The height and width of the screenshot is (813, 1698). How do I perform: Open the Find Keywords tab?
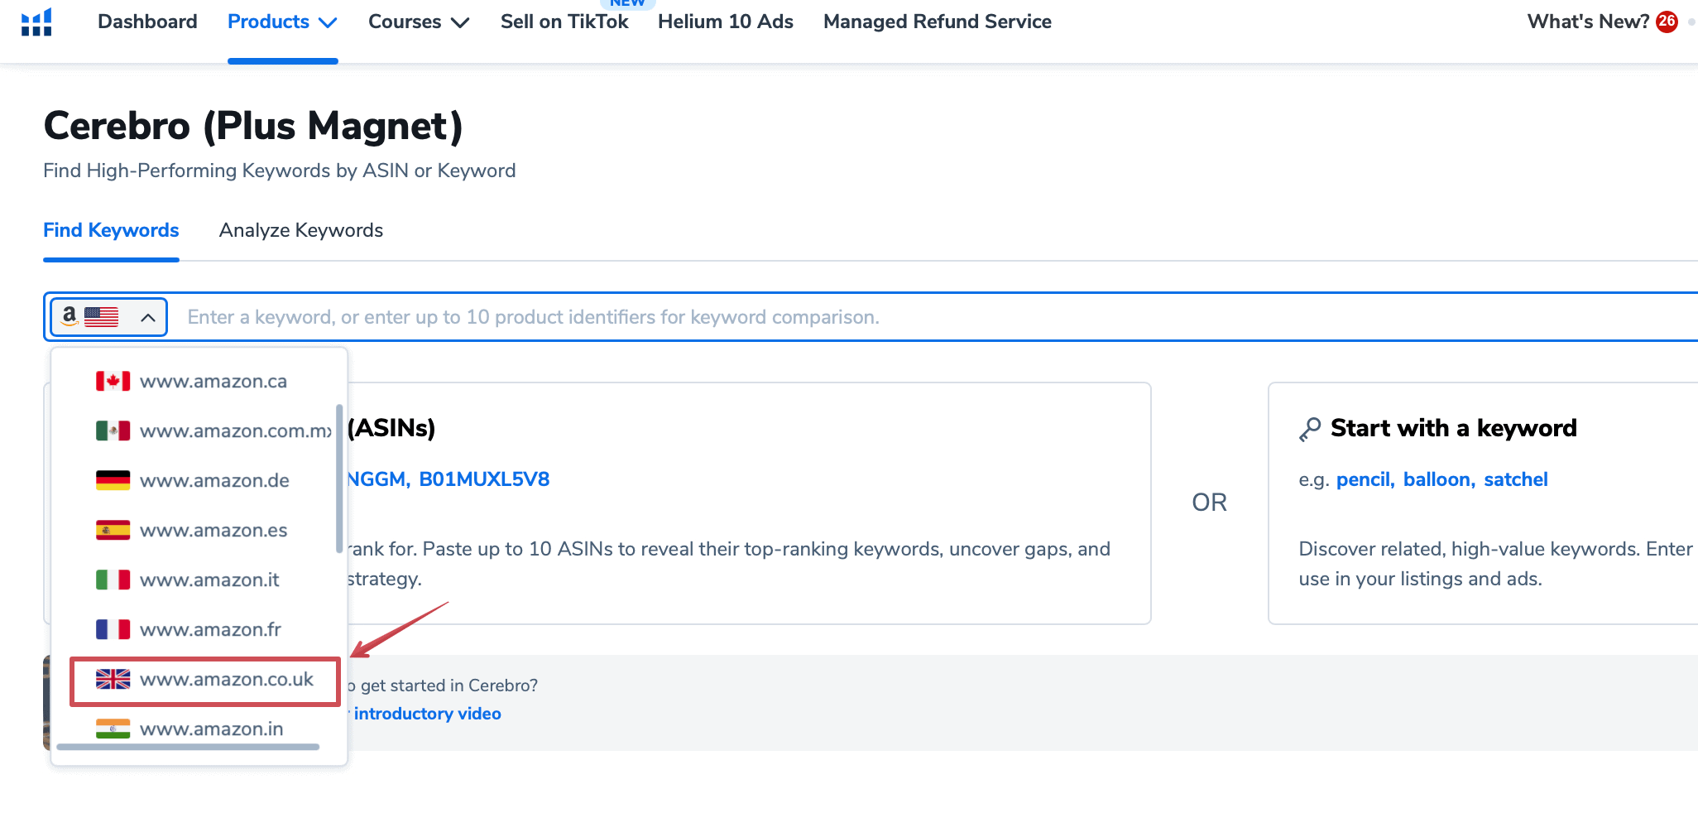(111, 230)
